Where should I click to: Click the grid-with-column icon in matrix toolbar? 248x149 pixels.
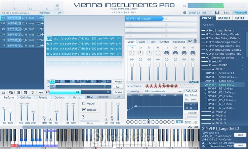click(4, 92)
